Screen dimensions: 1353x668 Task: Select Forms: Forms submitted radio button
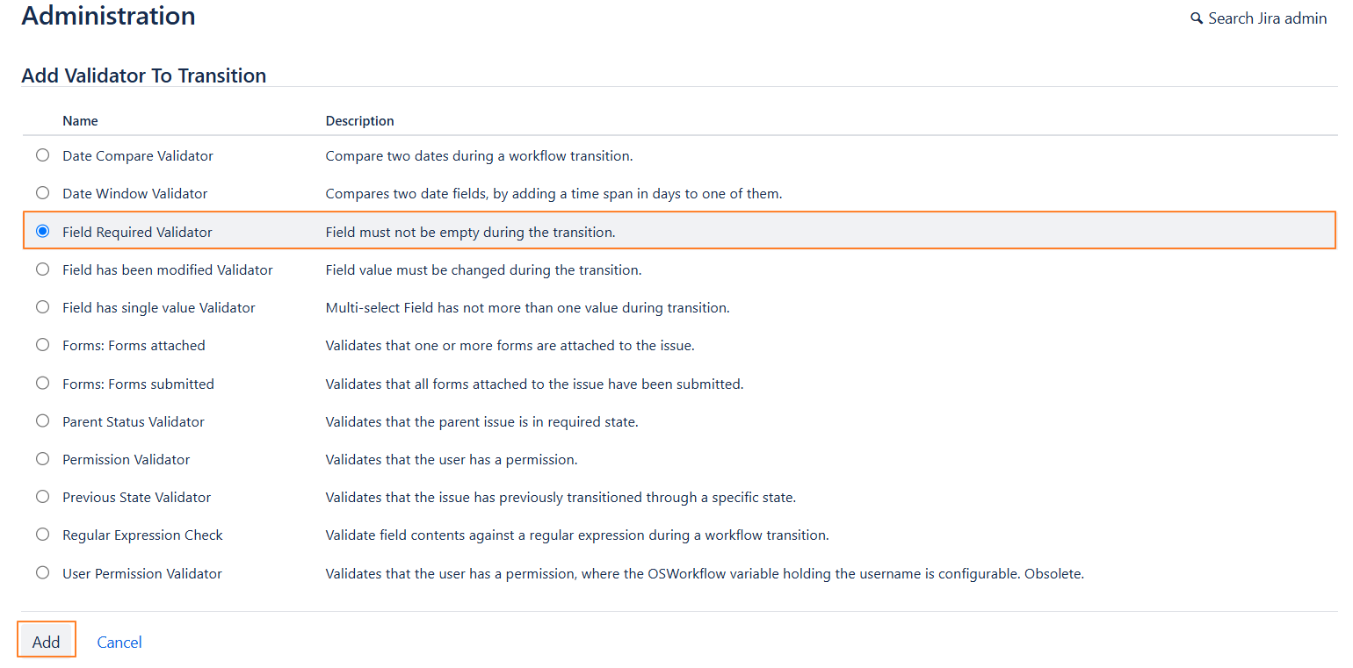tap(42, 384)
